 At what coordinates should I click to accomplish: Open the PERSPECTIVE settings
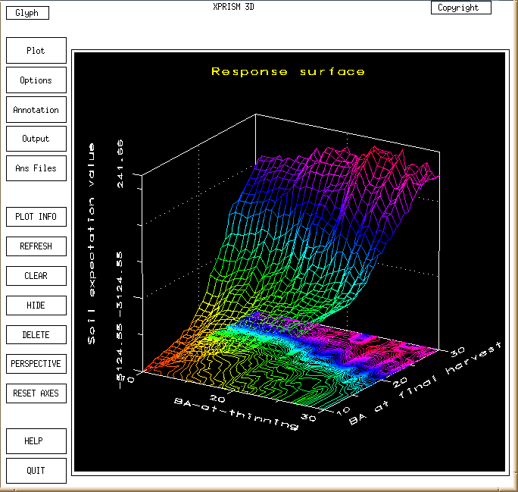(36, 364)
